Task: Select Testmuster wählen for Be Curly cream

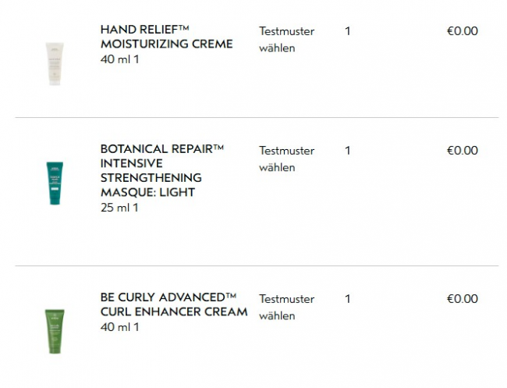Action: pyautogui.click(x=286, y=308)
